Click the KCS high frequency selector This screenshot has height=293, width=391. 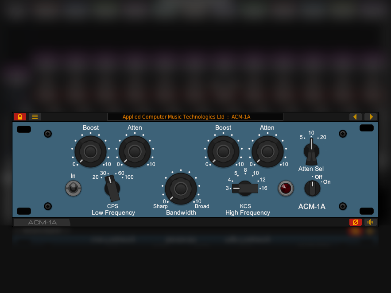coord(245,188)
